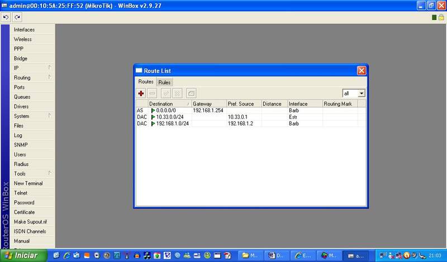Screen dimensions: 447x262
Task: Click the Distance column header
Action: 274,104
